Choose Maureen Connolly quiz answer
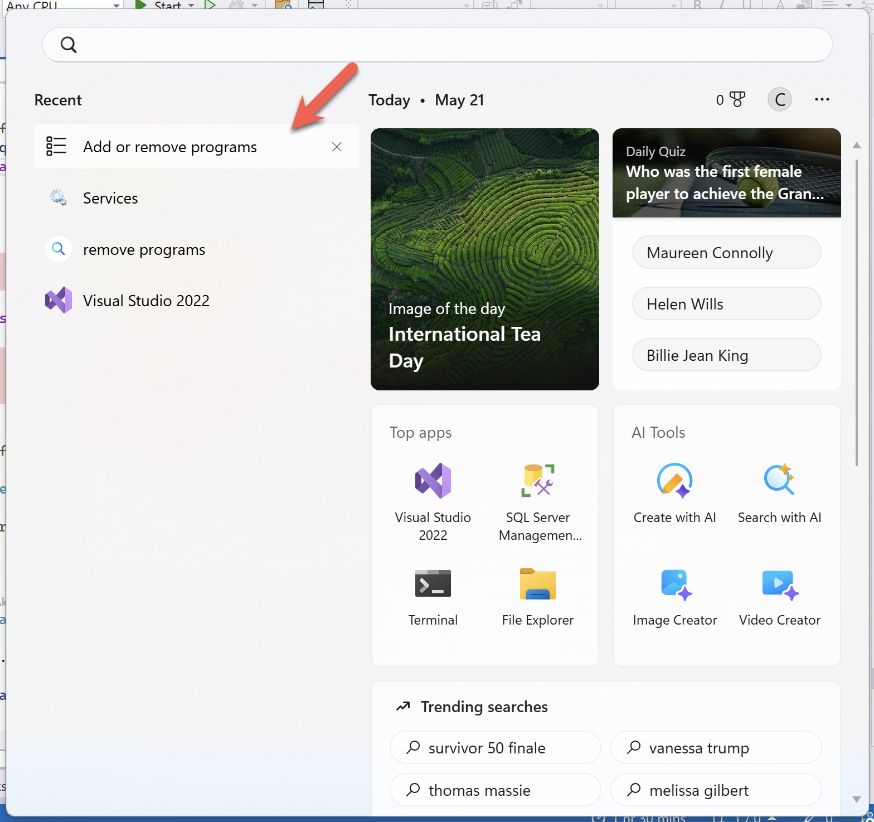 click(x=726, y=253)
